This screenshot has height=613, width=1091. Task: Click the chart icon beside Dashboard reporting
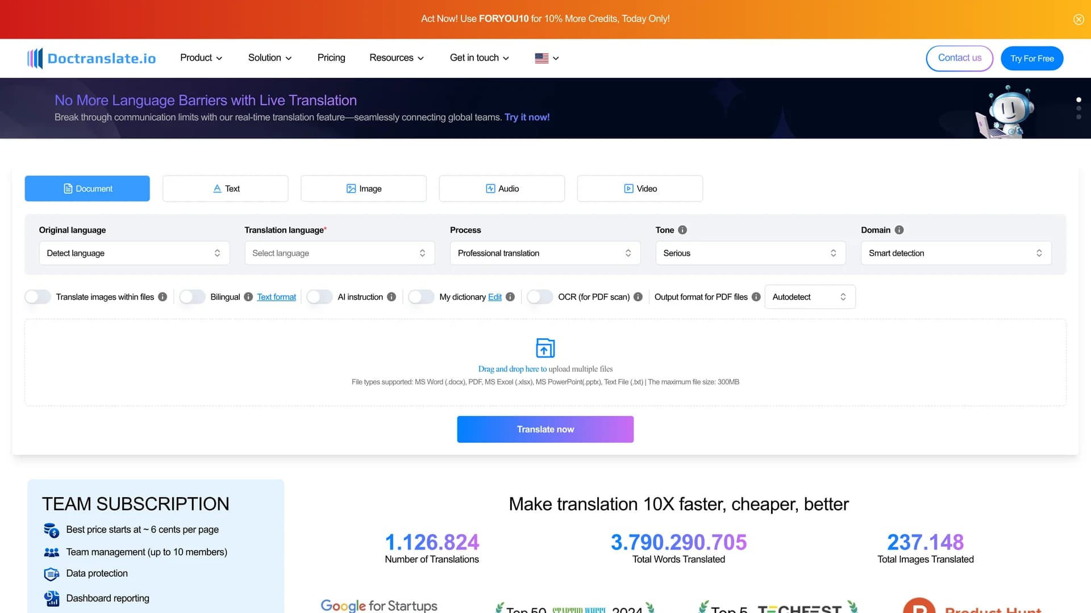tap(52, 598)
